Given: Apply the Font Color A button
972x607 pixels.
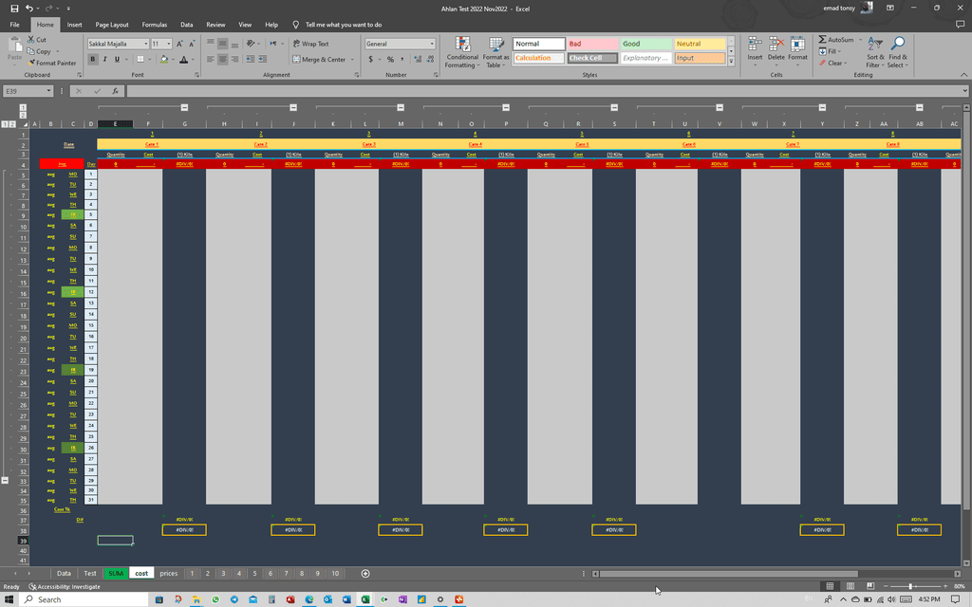Looking at the screenshot, I should pos(183,60).
